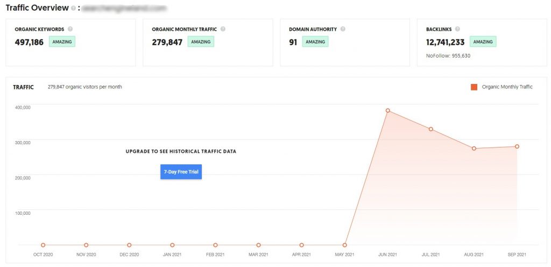Select the MAR 2021 data point
The image size is (551, 267).
pos(258,245)
